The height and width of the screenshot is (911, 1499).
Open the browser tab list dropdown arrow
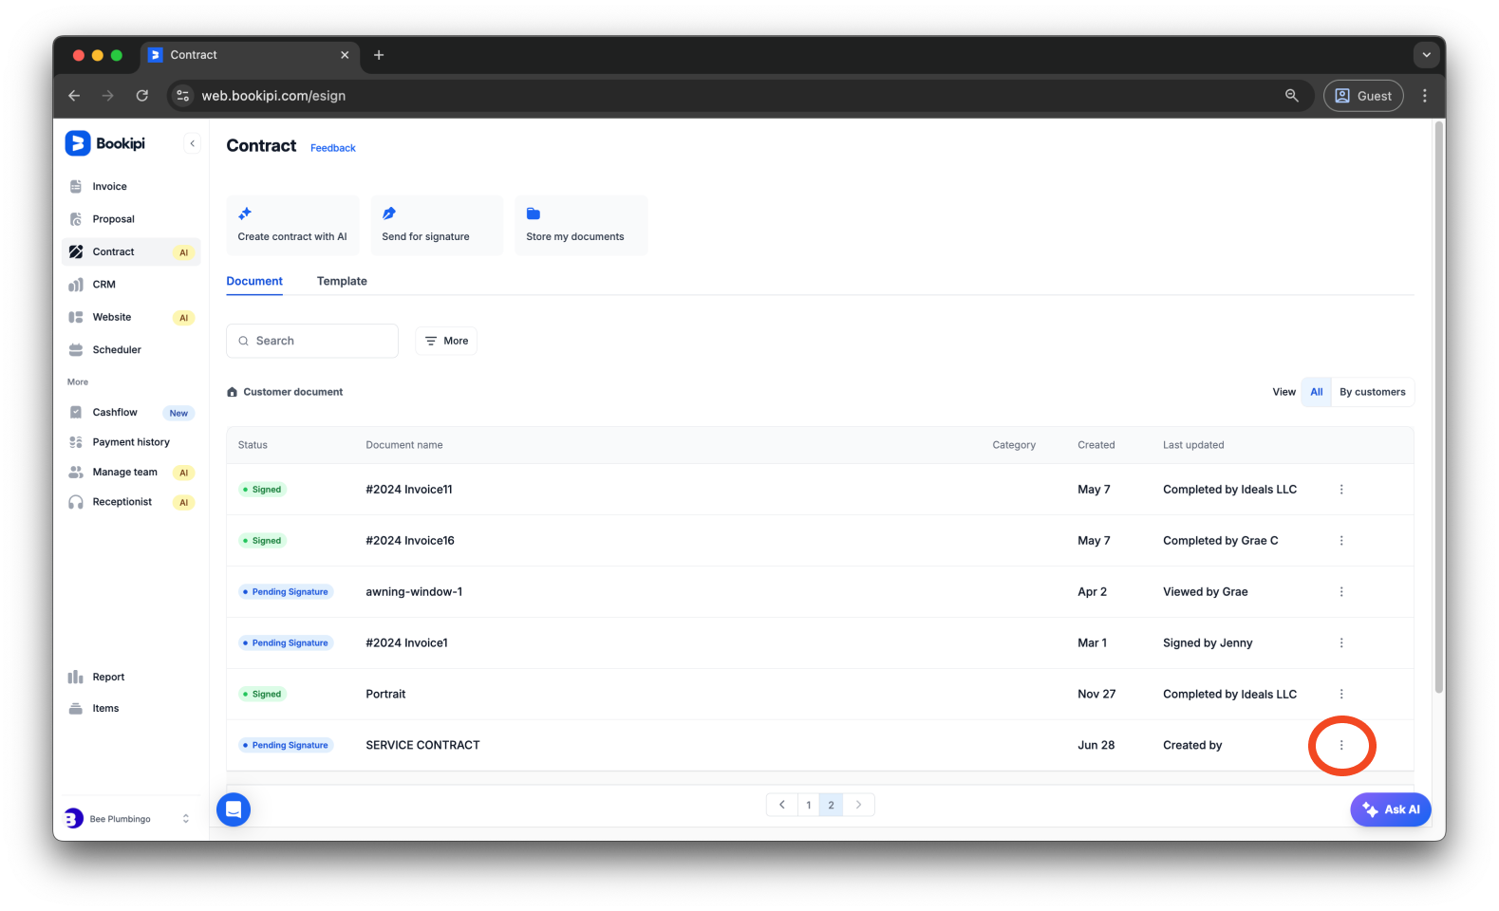(x=1426, y=55)
